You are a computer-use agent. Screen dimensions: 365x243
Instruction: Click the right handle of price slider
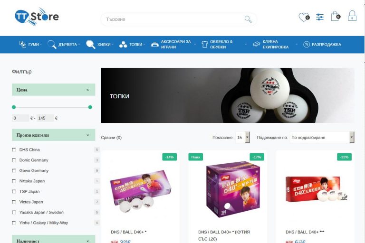[90, 107]
